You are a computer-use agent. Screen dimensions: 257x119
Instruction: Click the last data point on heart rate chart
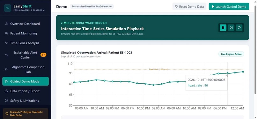[243, 72]
